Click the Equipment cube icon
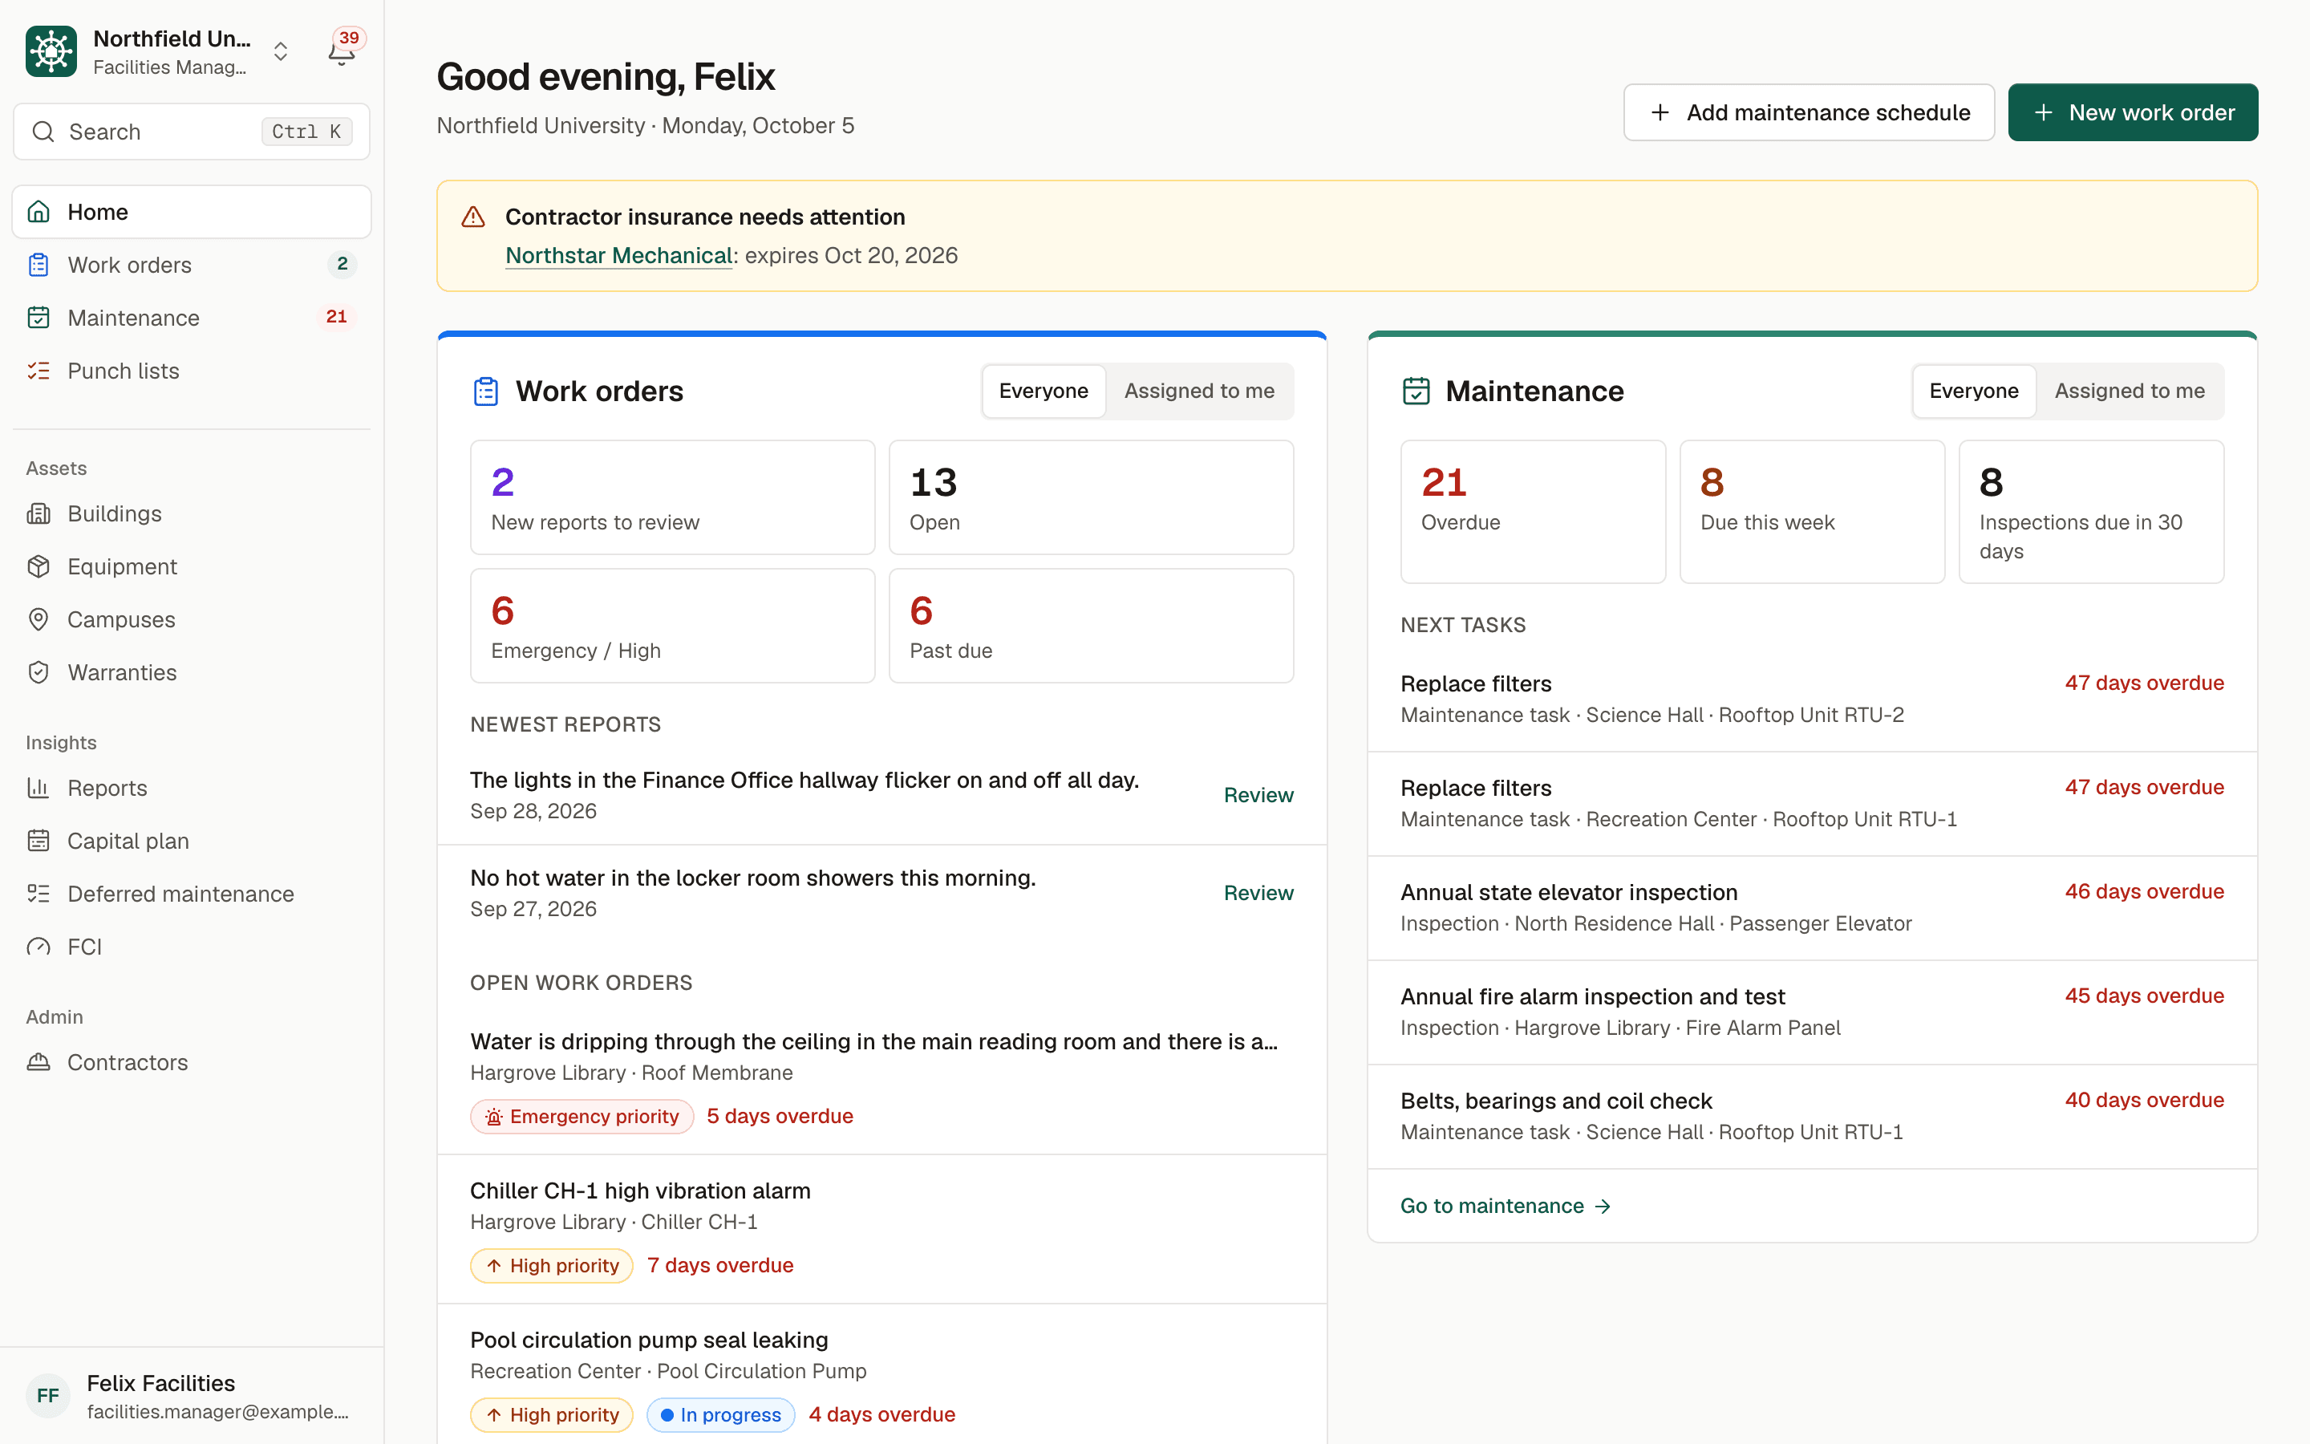Image resolution: width=2310 pixels, height=1444 pixels. tap(38, 566)
